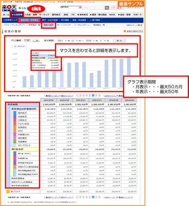Switch to 信用建玉一覧 tab
The width and height of the screenshot is (189, 206).
[99, 25]
